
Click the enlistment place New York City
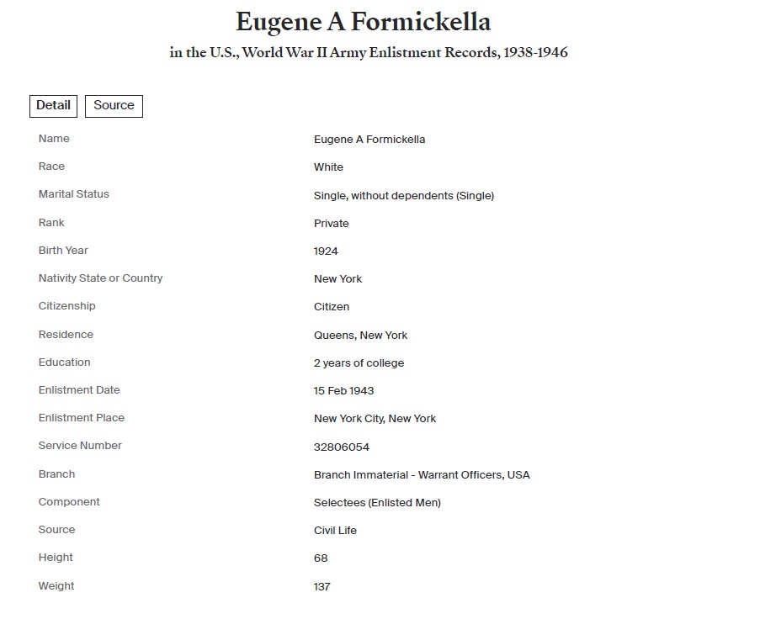point(375,419)
